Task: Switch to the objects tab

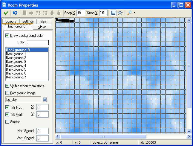Action: 11,22
